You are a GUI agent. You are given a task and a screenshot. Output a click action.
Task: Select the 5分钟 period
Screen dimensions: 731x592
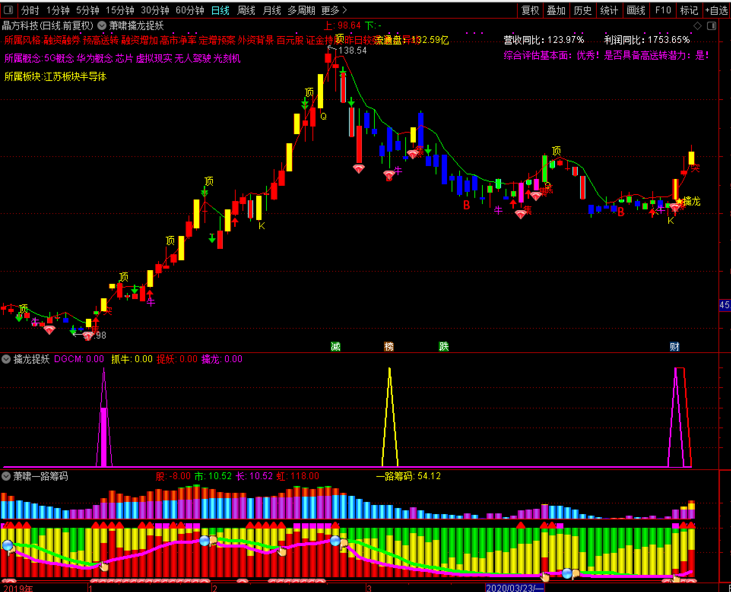pos(87,10)
